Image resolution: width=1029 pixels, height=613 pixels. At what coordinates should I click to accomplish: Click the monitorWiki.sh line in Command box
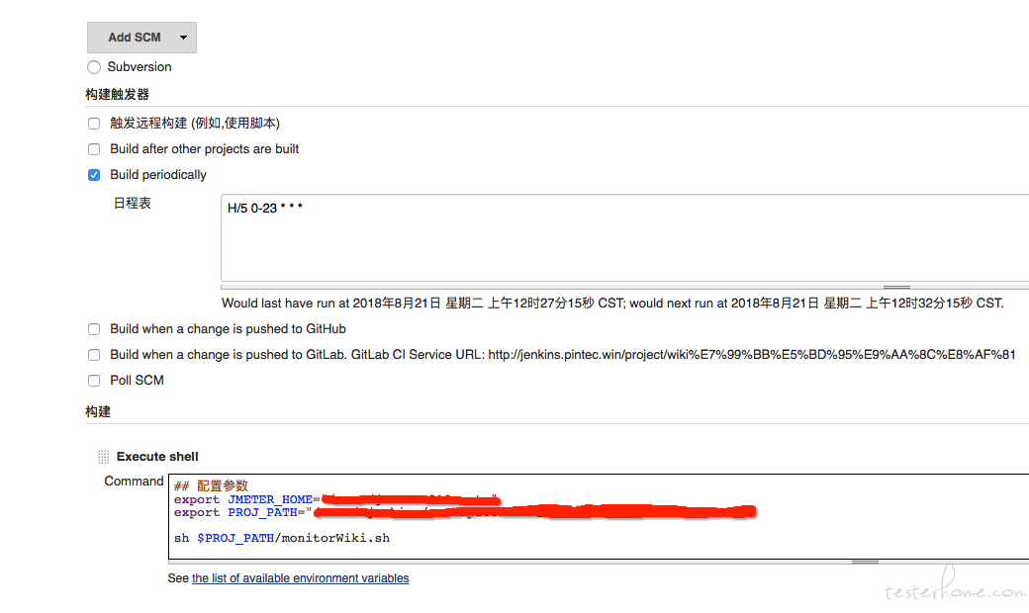[x=282, y=538]
